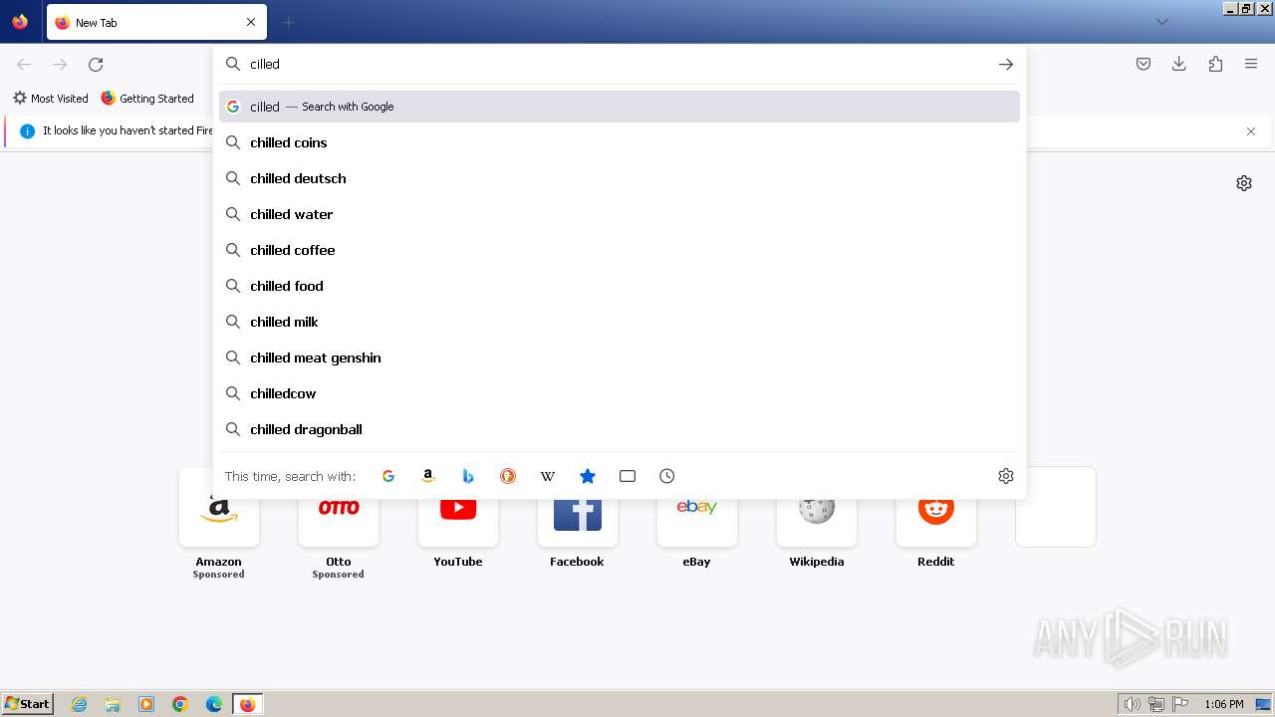Open the Extensions menu
This screenshot has width=1275, height=717.
[x=1215, y=64]
